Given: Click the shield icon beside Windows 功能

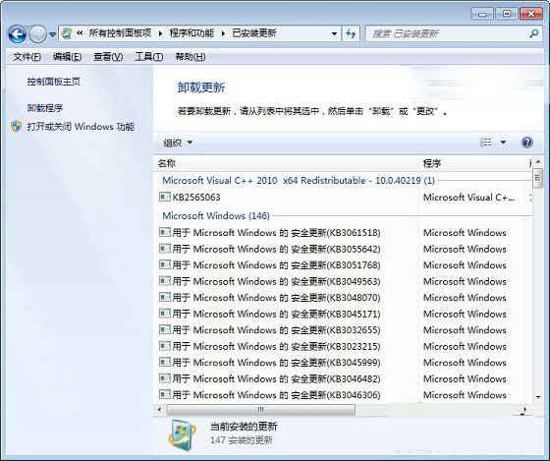Looking at the screenshot, I should tap(16, 127).
